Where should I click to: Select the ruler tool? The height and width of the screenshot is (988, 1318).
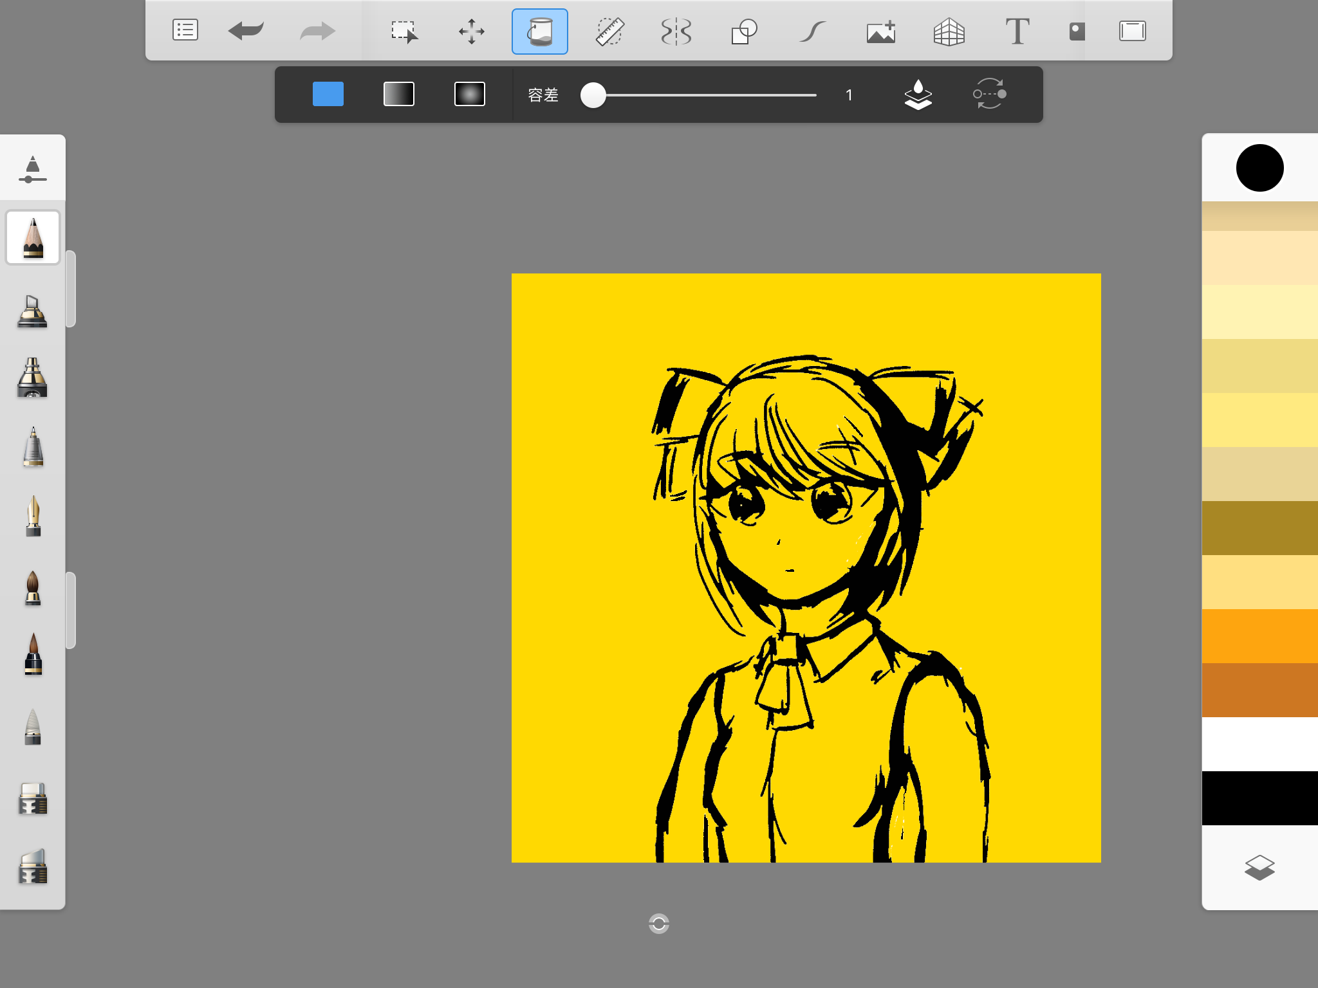pyautogui.click(x=609, y=30)
